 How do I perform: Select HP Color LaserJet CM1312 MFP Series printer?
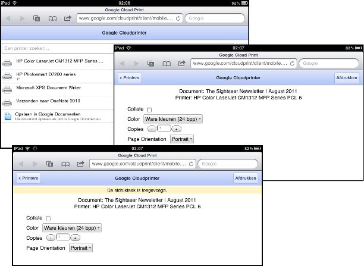pos(58,62)
